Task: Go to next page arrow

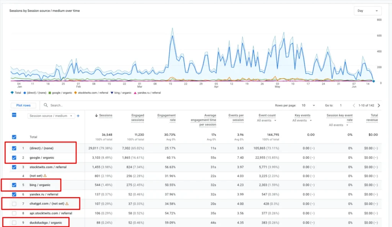Action: pos(379,105)
